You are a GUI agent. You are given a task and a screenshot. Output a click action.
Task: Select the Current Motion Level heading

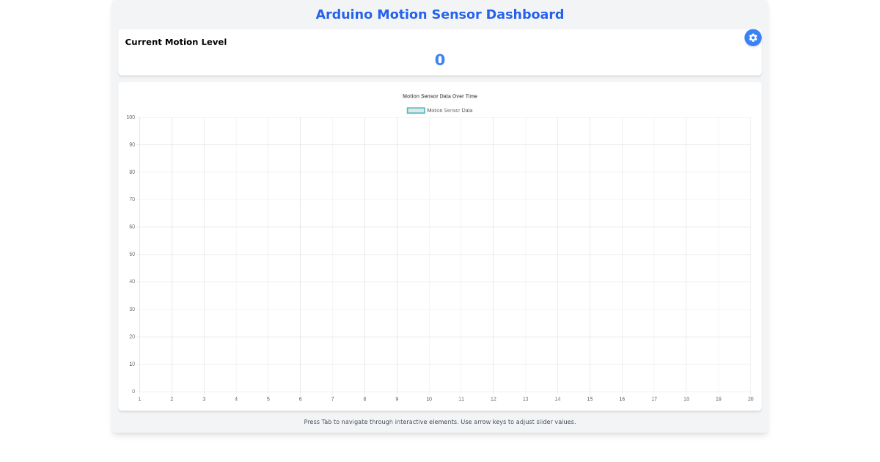[x=176, y=42]
